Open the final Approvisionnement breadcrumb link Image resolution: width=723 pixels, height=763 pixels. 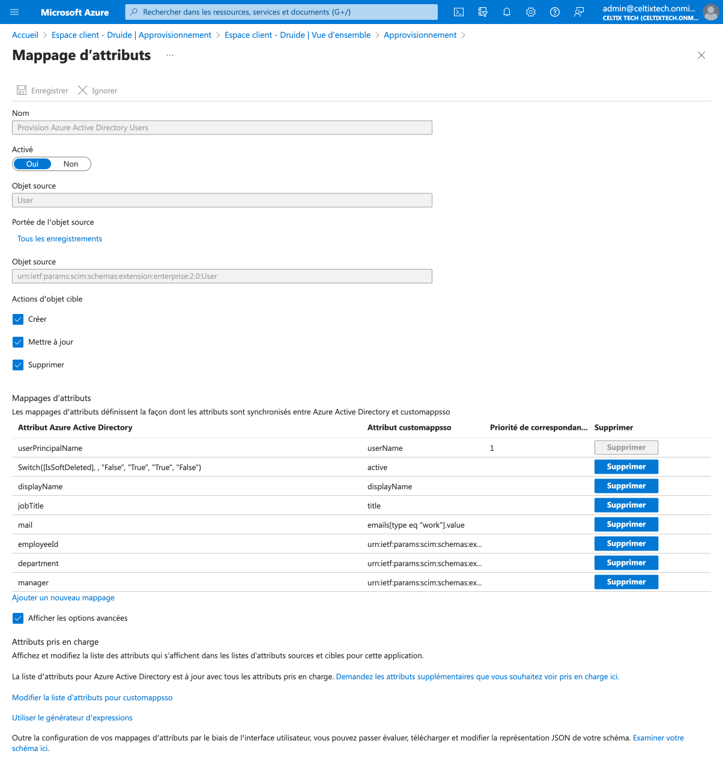coord(420,35)
